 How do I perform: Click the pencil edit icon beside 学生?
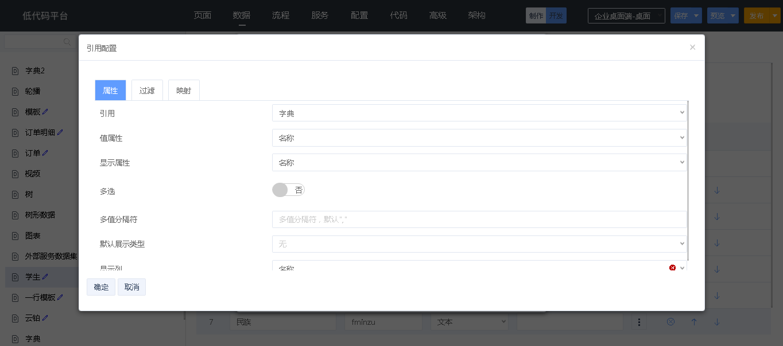[45, 277]
